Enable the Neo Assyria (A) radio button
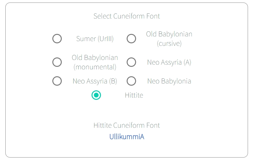 (131, 62)
